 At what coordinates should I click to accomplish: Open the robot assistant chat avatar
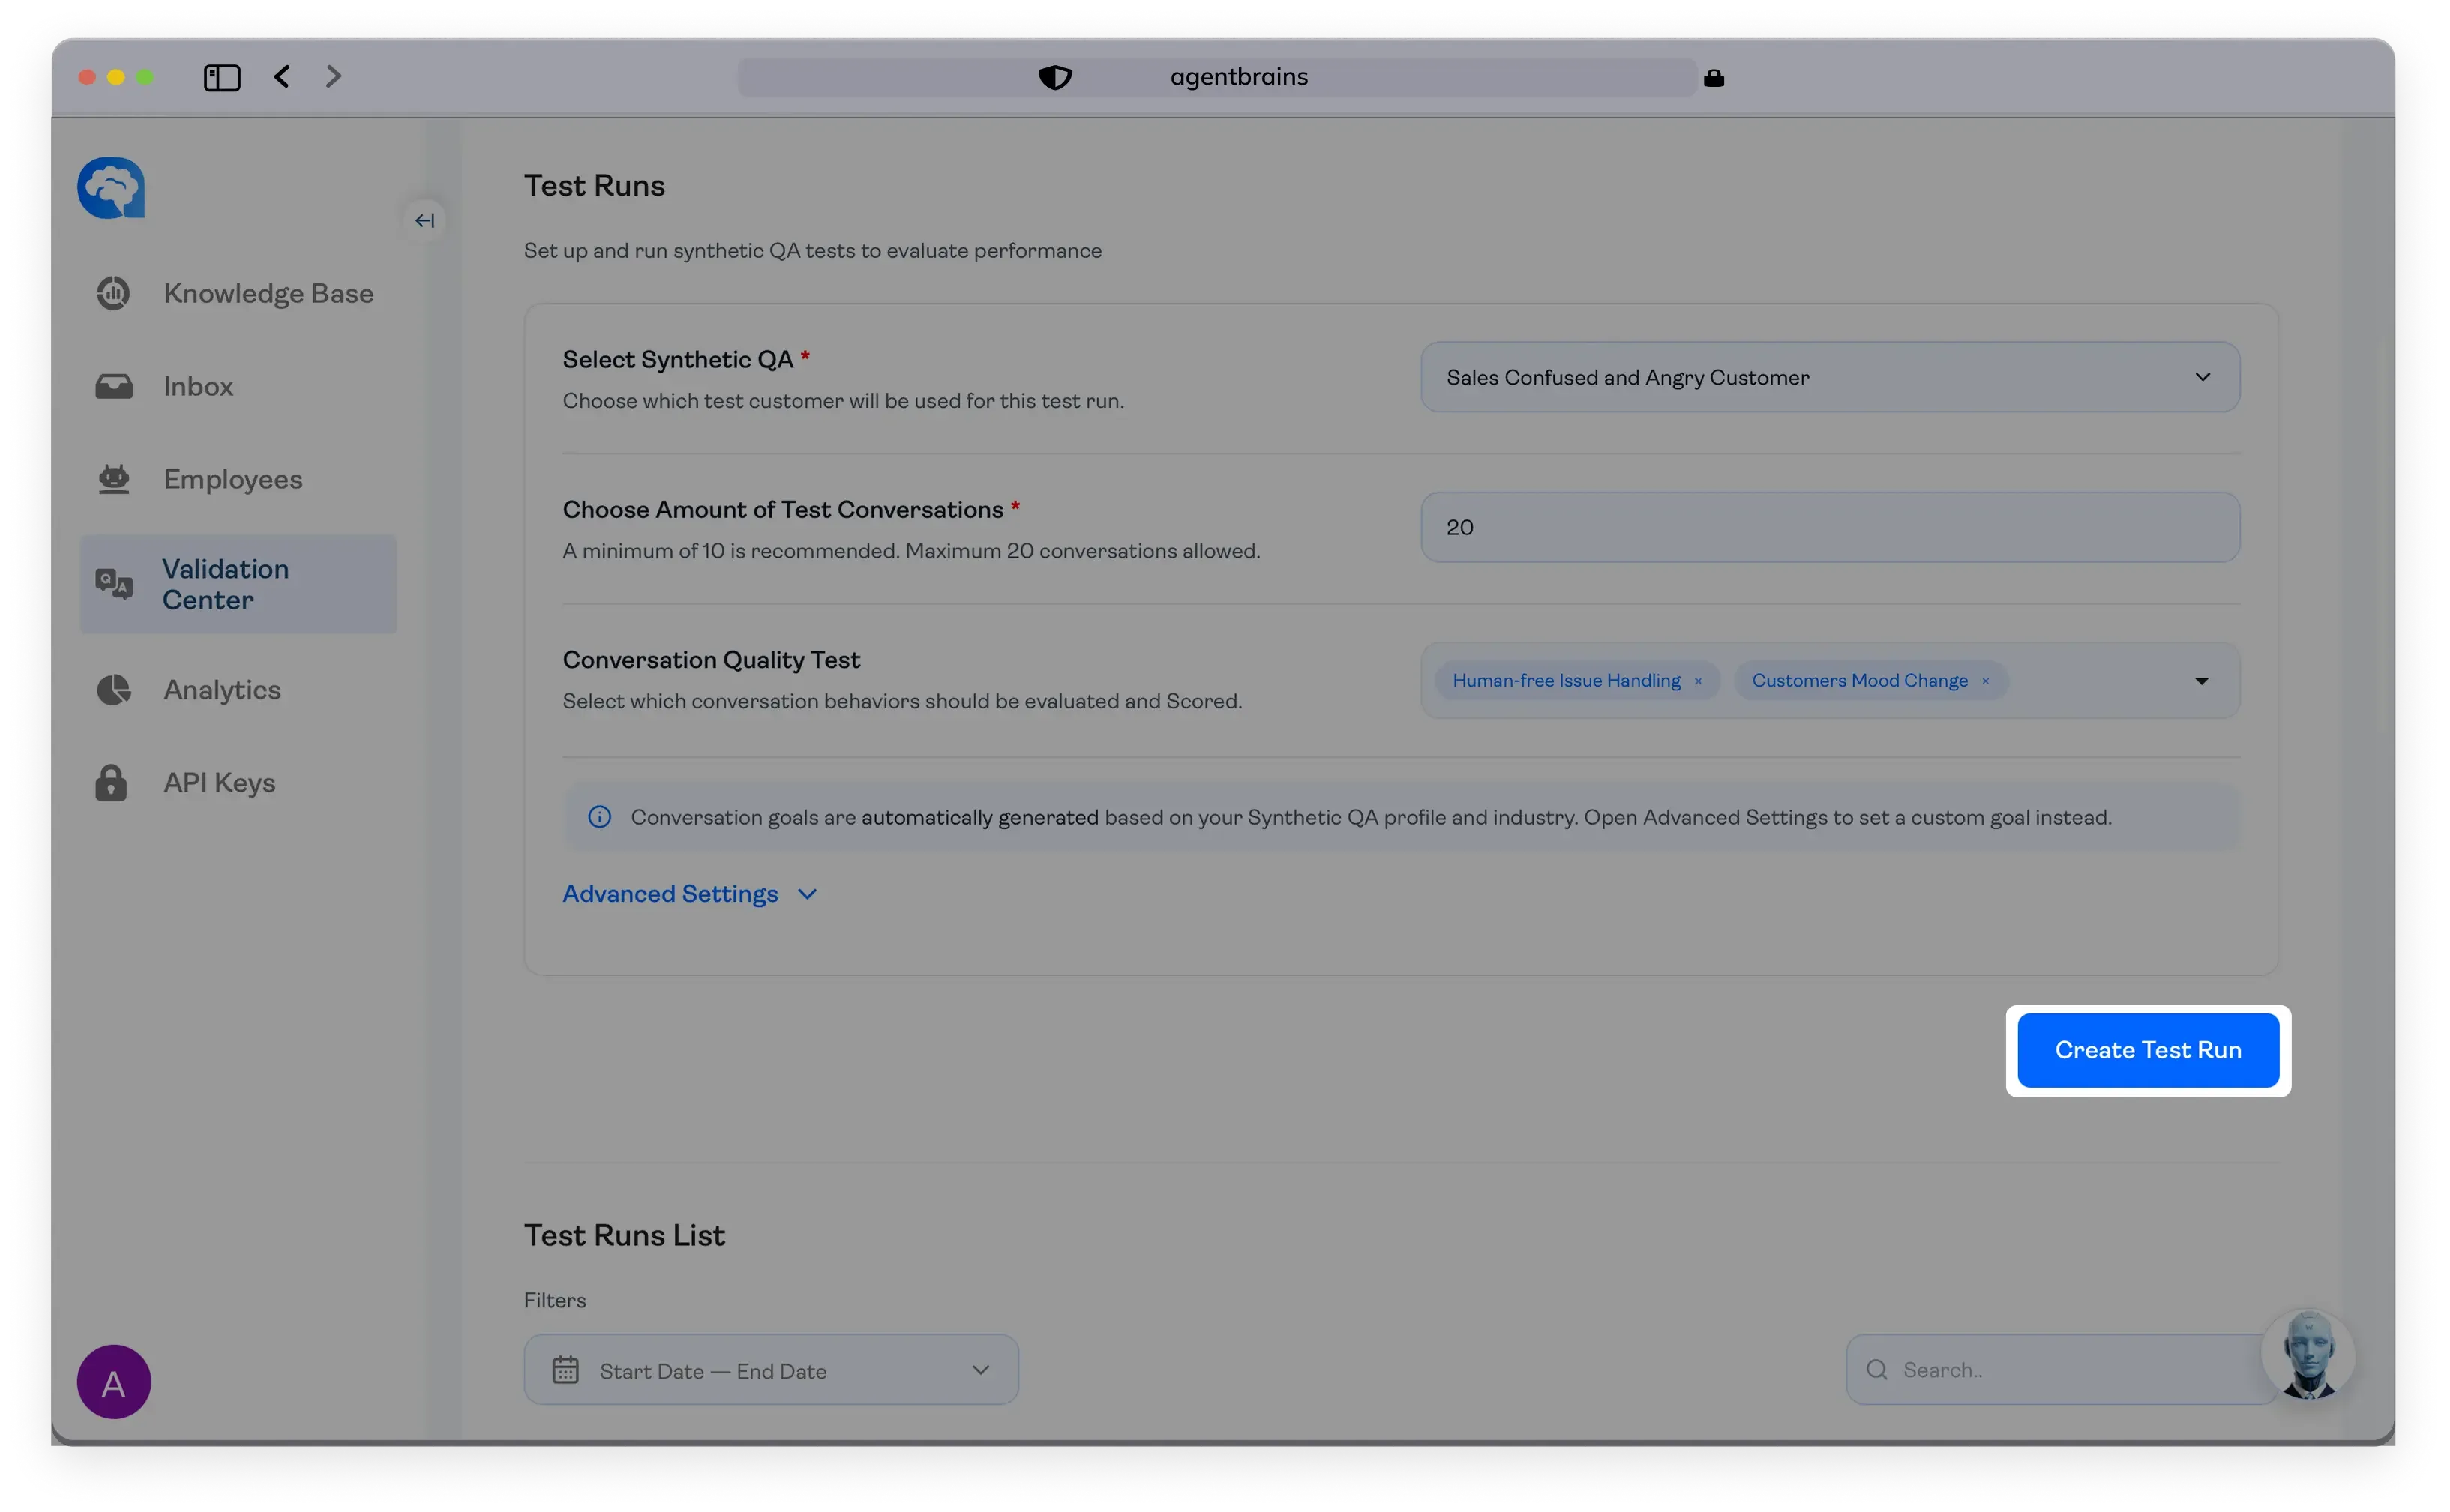pyautogui.click(x=2308, y=1355)
